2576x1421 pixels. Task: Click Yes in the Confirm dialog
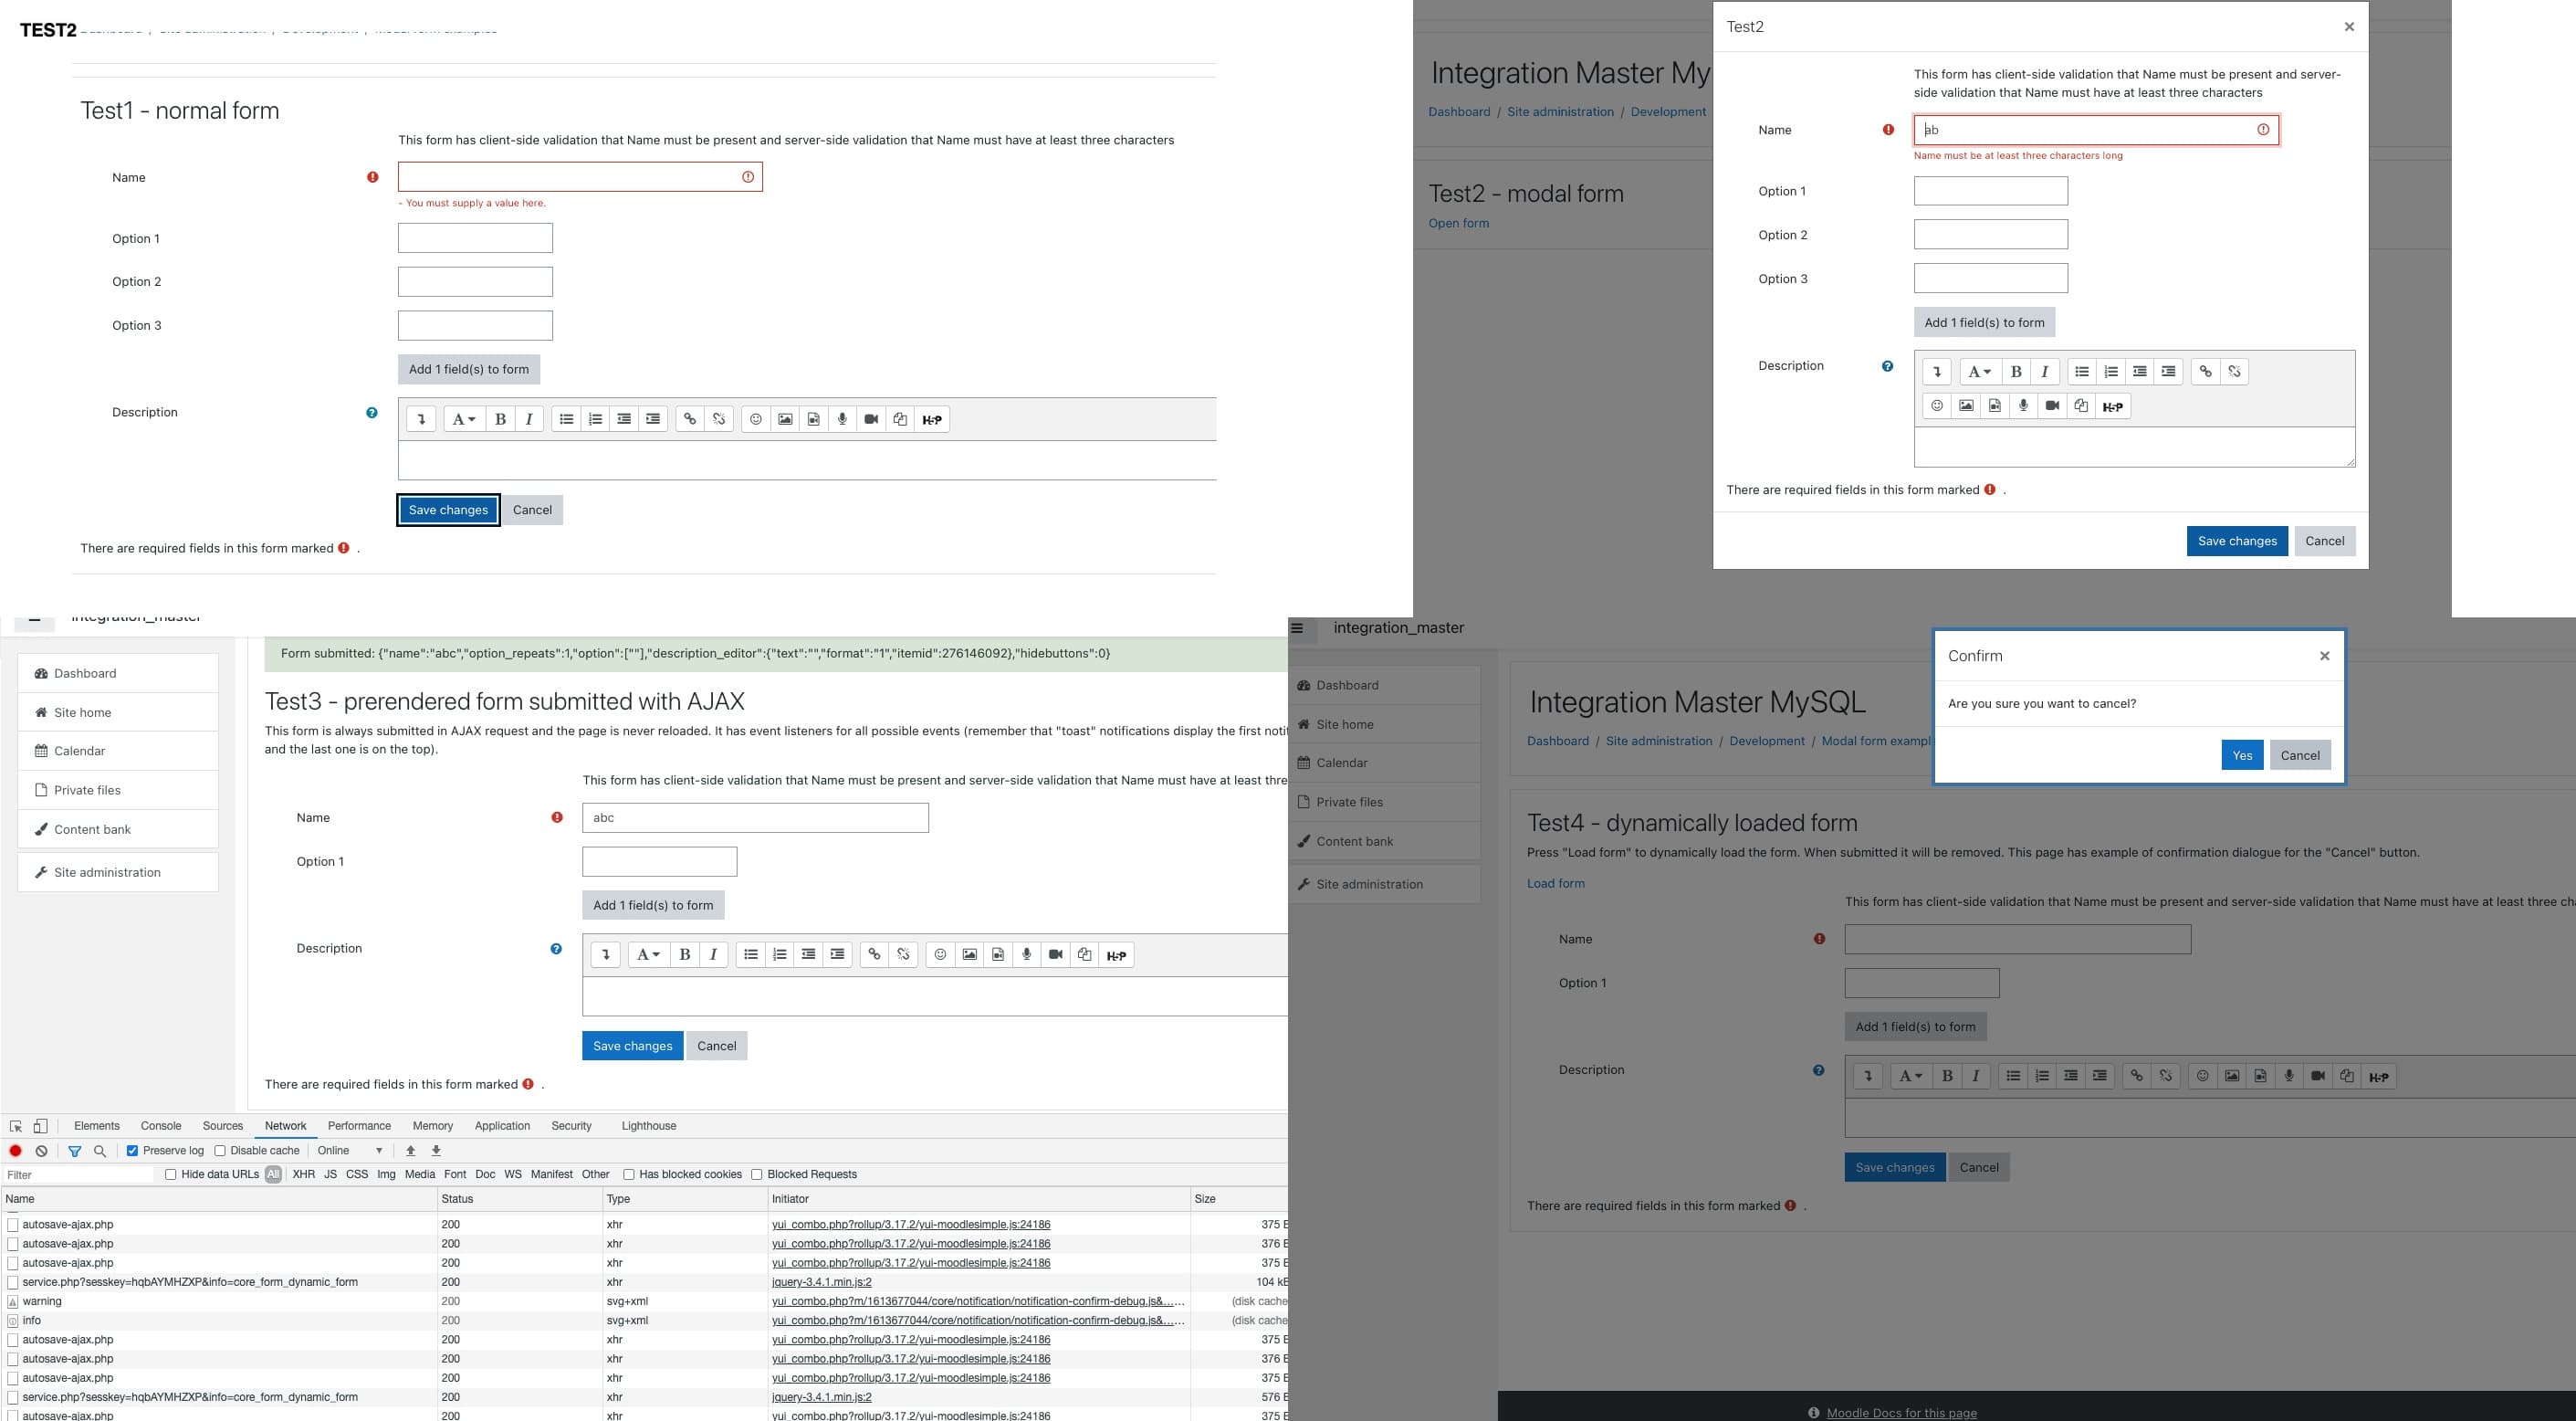[2242, 755]
